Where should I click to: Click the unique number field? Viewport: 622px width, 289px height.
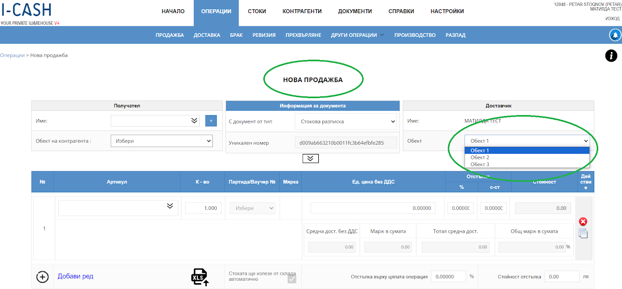(346, 143)
